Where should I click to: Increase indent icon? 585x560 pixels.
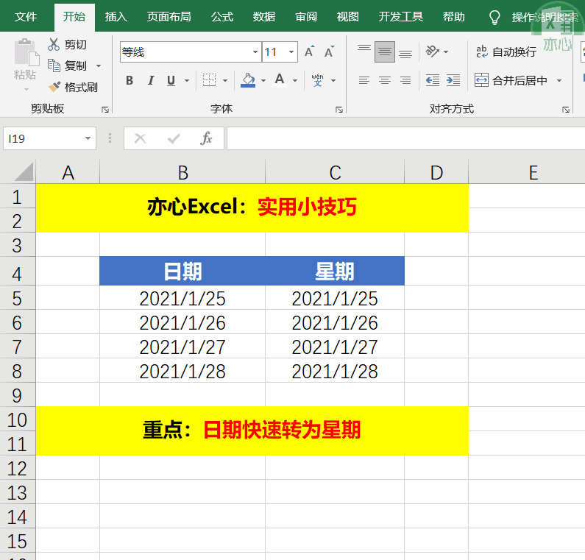[x=453, y=80]
